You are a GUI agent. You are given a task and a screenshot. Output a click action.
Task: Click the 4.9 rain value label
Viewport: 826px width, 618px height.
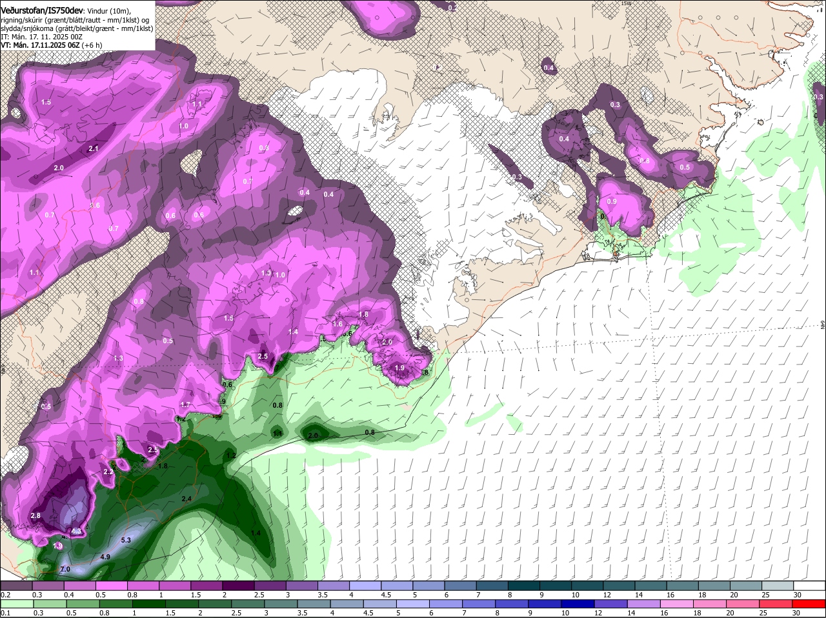point(105,557)
